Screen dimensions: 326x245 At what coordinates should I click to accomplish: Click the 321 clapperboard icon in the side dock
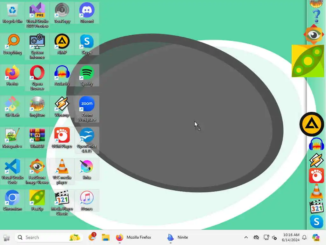coord(316,206)
